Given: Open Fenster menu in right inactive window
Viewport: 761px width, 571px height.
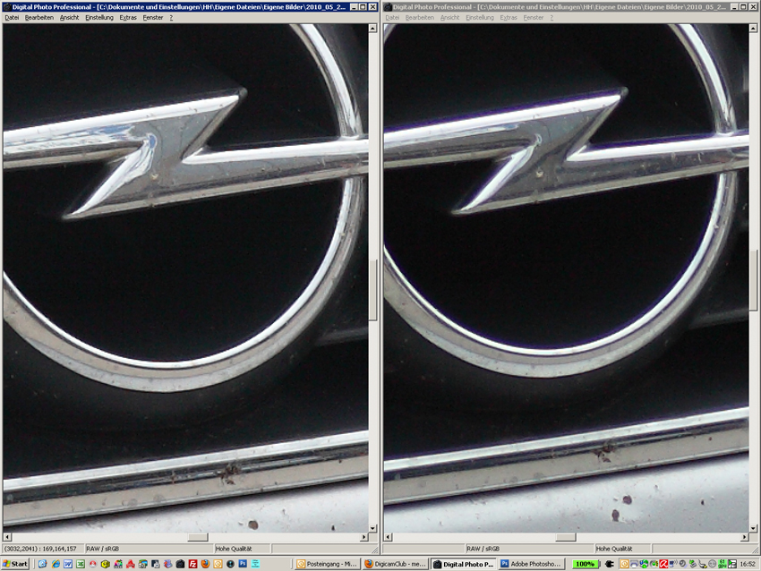Looking at the screenshot, I should pyautogui.click(x=534, y=18).
